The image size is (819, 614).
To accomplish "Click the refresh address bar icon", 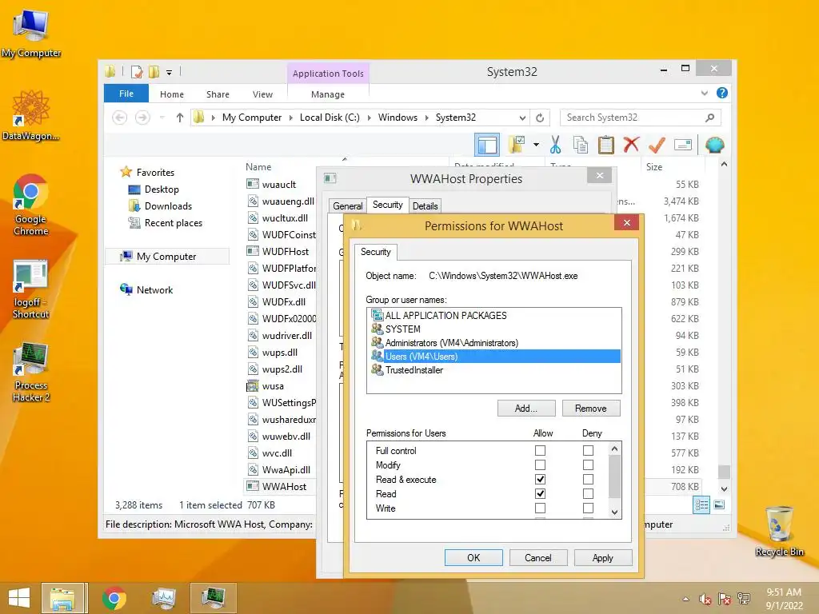I will pyautogui.click(x=540, y=118).
